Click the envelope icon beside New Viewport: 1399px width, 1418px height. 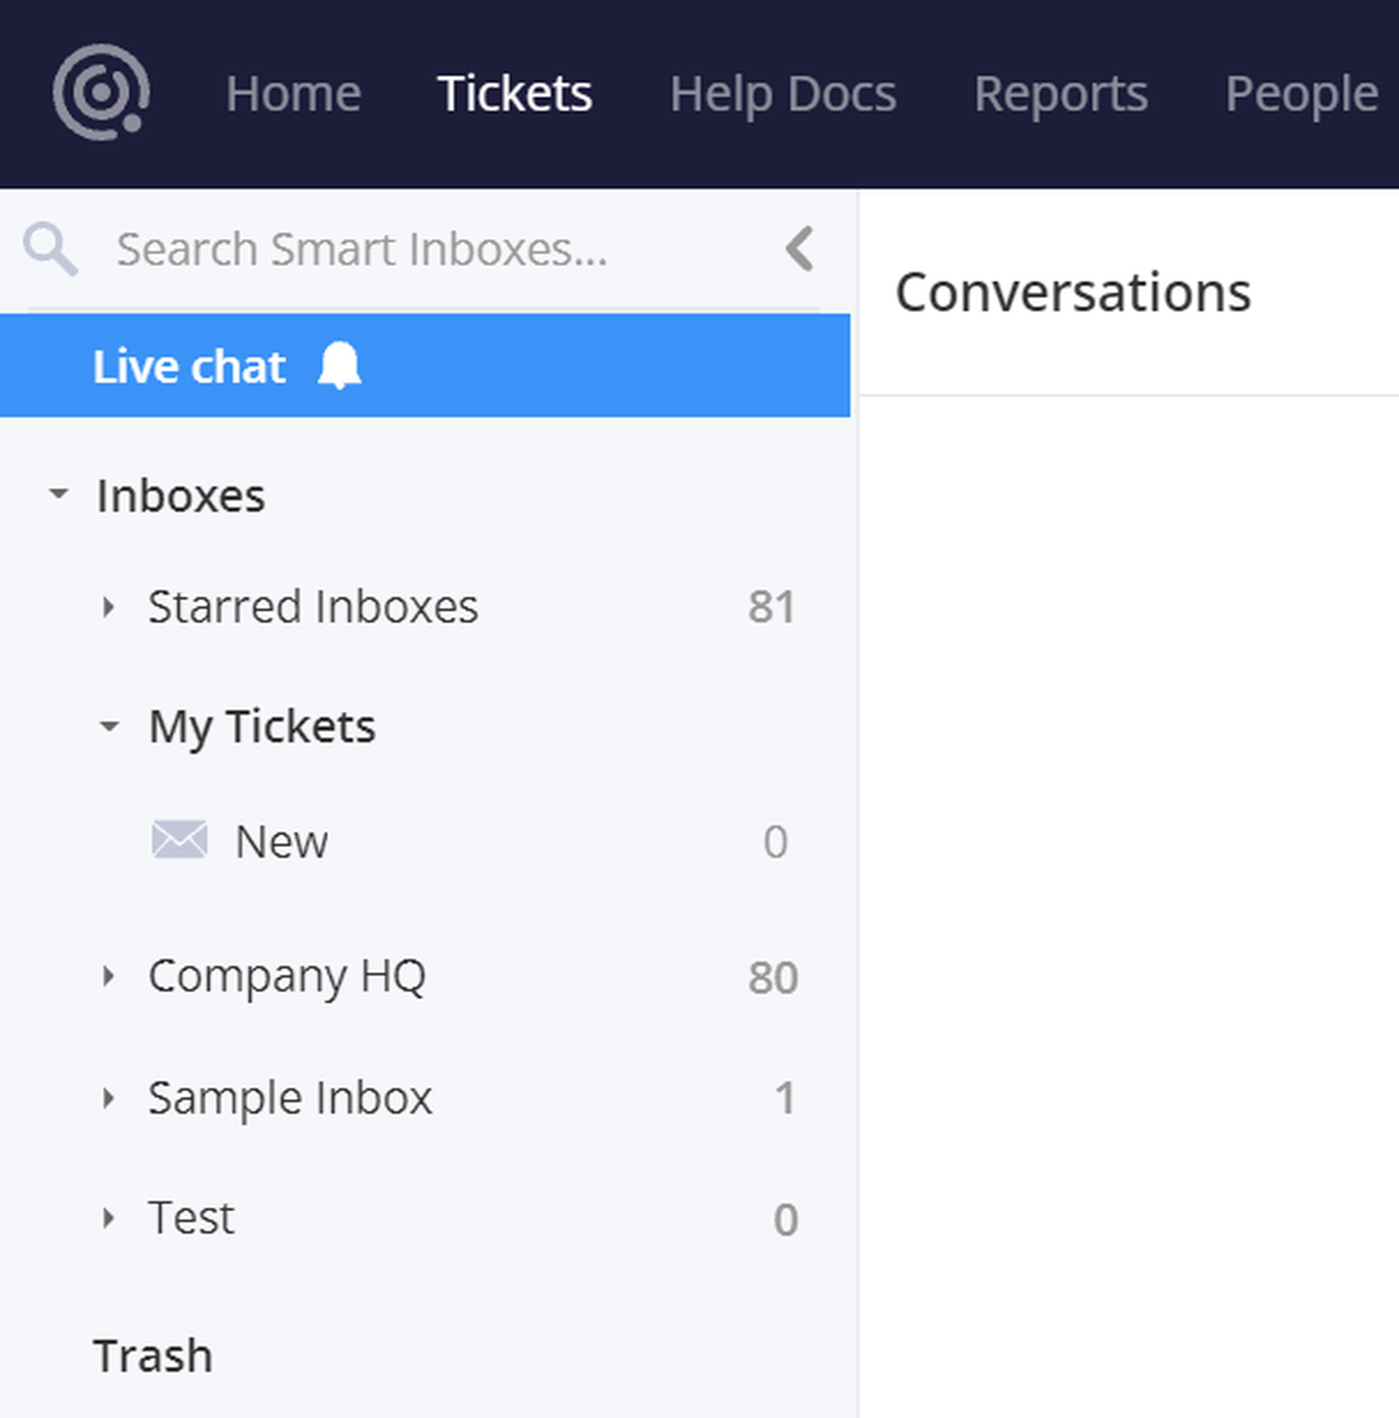tap(179, 840)
